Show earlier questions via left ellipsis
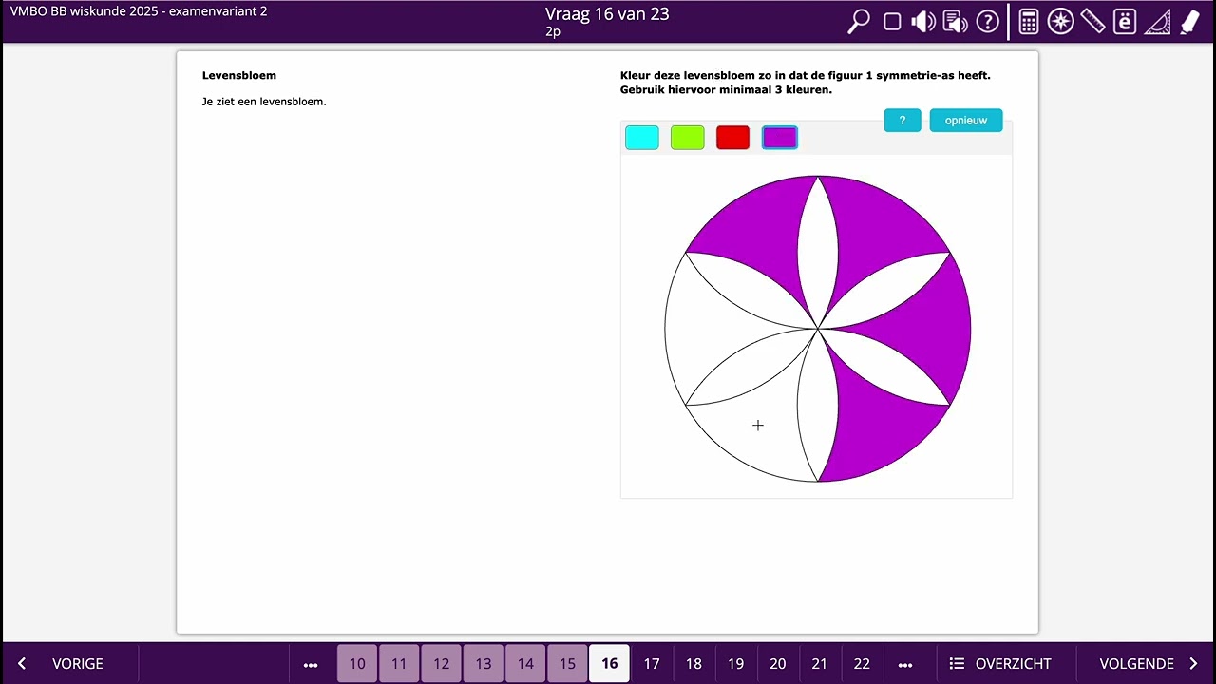This screenshot has height=684, width=1216. point(311,664)
